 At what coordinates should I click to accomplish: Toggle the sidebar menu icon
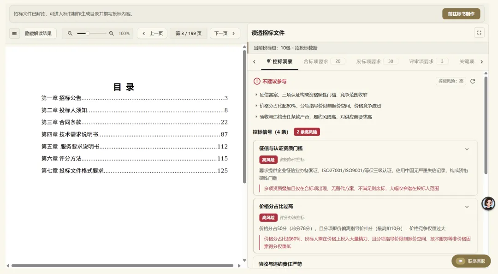coord(14,33)
